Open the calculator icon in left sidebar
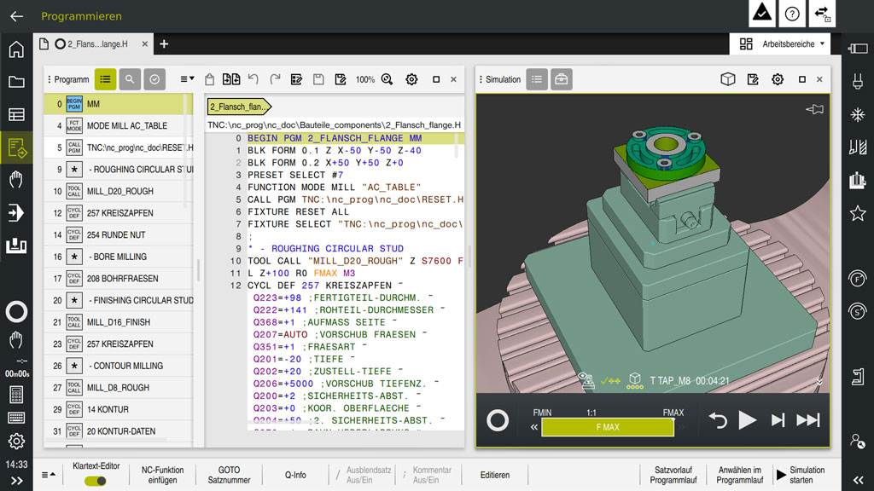Image resolution: width=874 pixels, height=491 pixels. (16, 395)
